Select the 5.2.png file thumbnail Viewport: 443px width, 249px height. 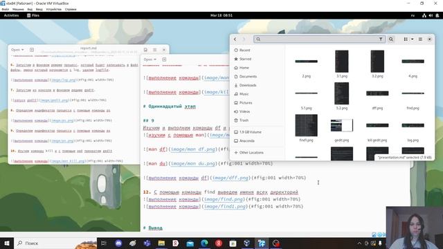tap(341, 93)
